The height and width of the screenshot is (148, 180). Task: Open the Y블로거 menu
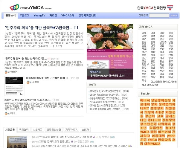(25, 16)
